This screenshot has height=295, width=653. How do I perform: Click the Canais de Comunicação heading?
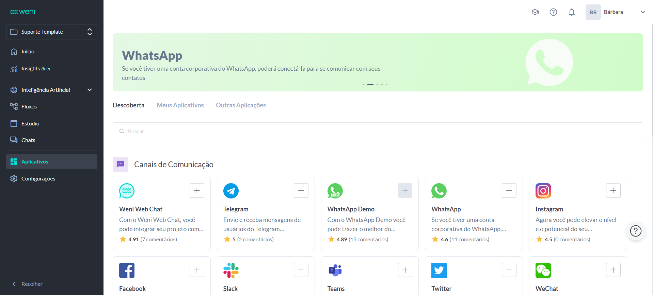(x=174, y=164)
